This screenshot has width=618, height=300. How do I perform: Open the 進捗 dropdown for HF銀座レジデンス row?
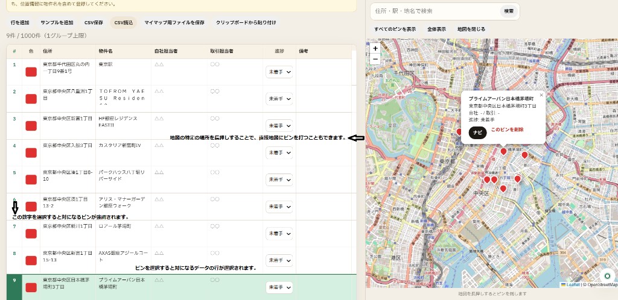[x=279, y=126]
